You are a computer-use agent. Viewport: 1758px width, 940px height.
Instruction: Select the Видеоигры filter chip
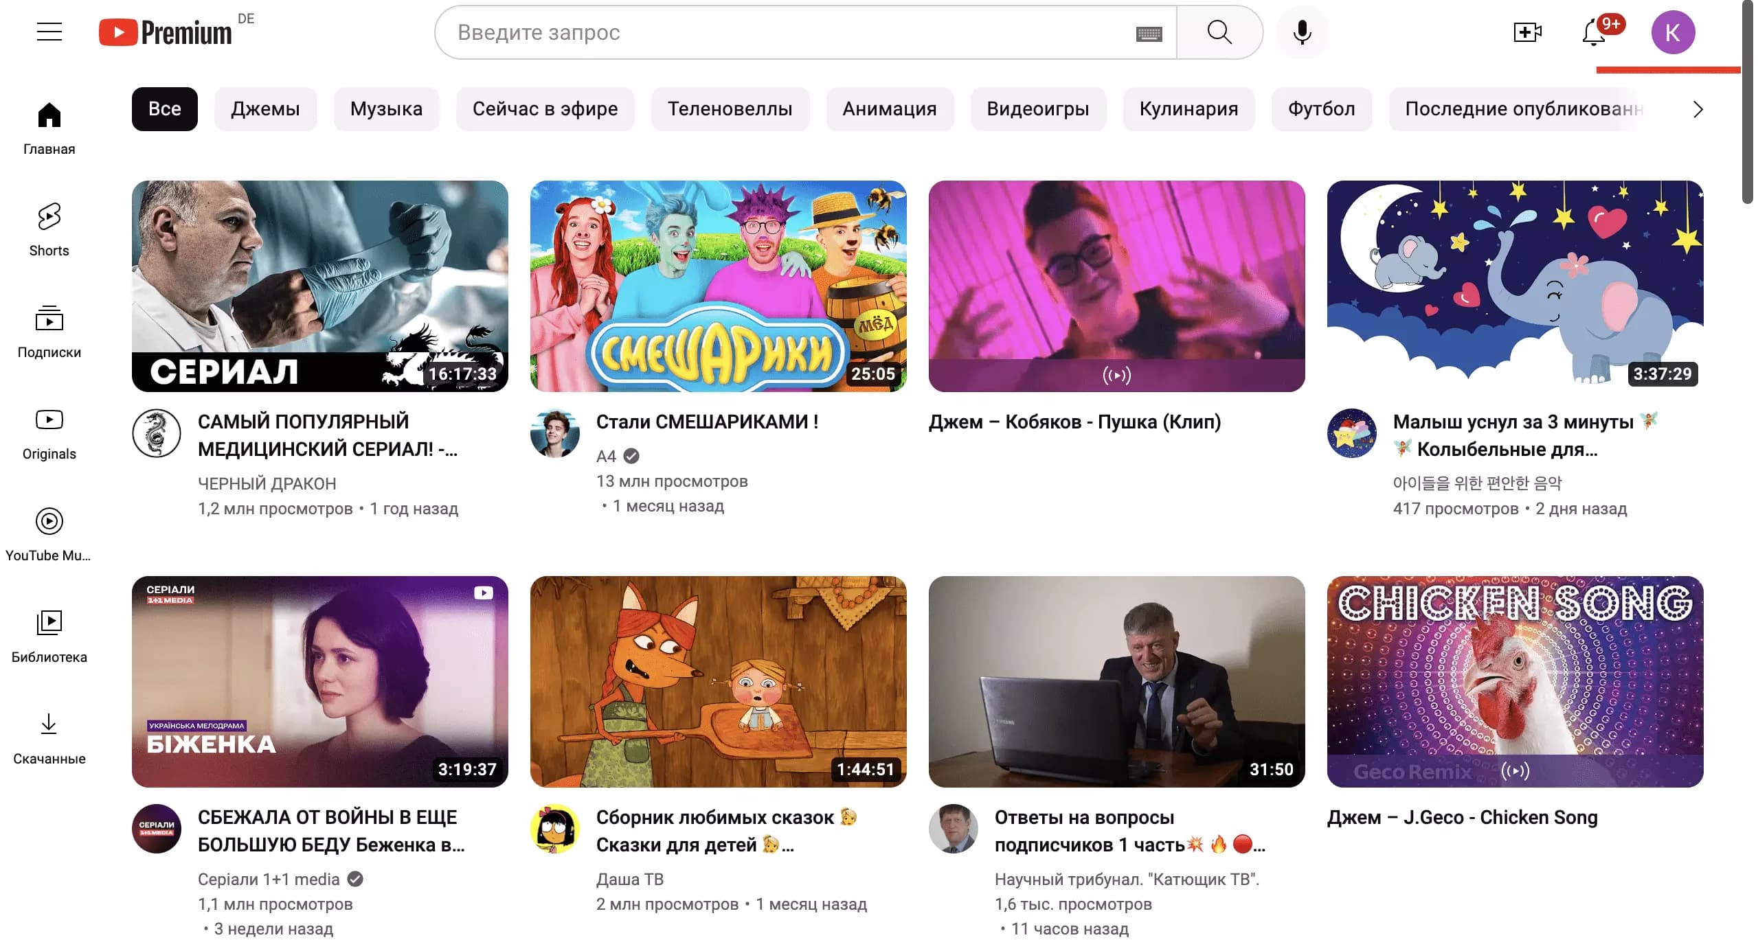coord(1038,109)
